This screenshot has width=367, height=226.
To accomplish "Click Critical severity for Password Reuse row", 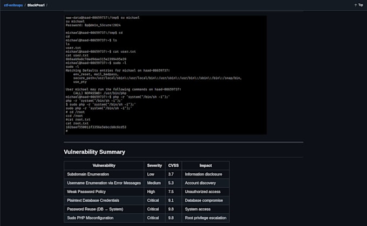I will click(154, 209).
